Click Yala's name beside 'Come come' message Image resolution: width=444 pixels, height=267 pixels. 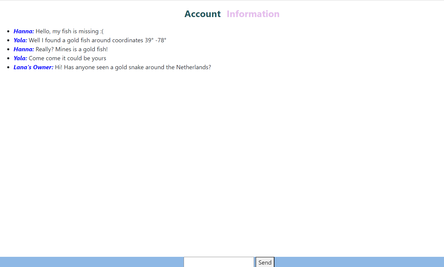click(20, 58)
